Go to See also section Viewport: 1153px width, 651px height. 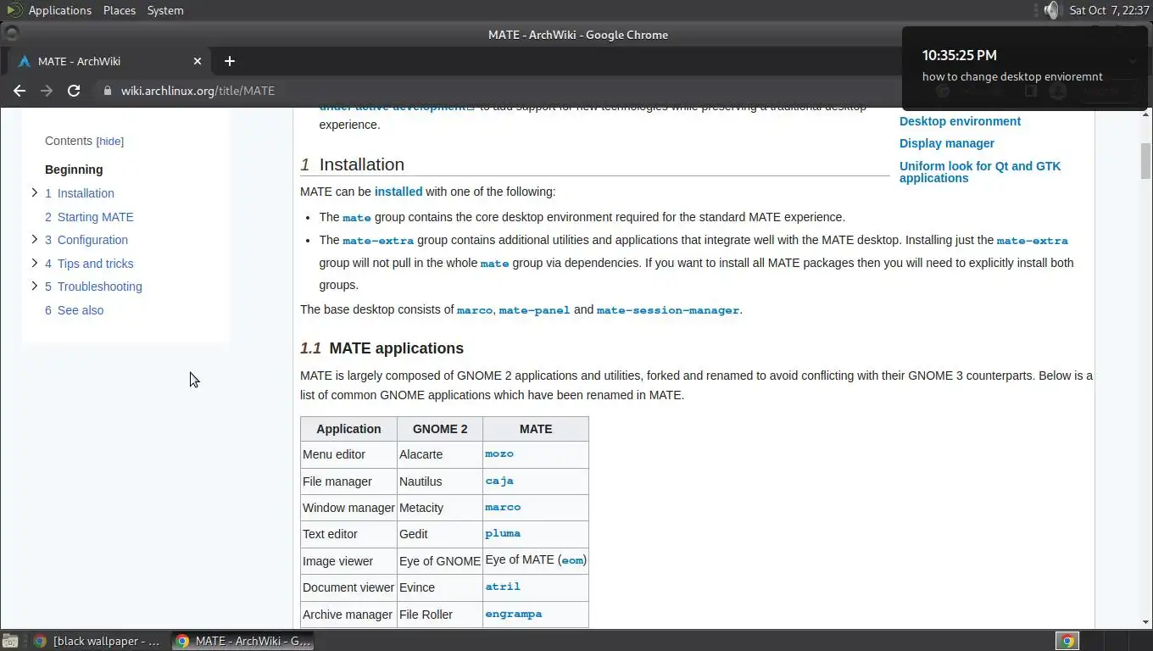pyautogui.click(x=74, y=310)
